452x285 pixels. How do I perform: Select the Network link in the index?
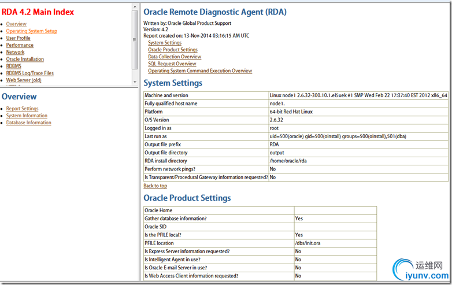coord(16,52)
